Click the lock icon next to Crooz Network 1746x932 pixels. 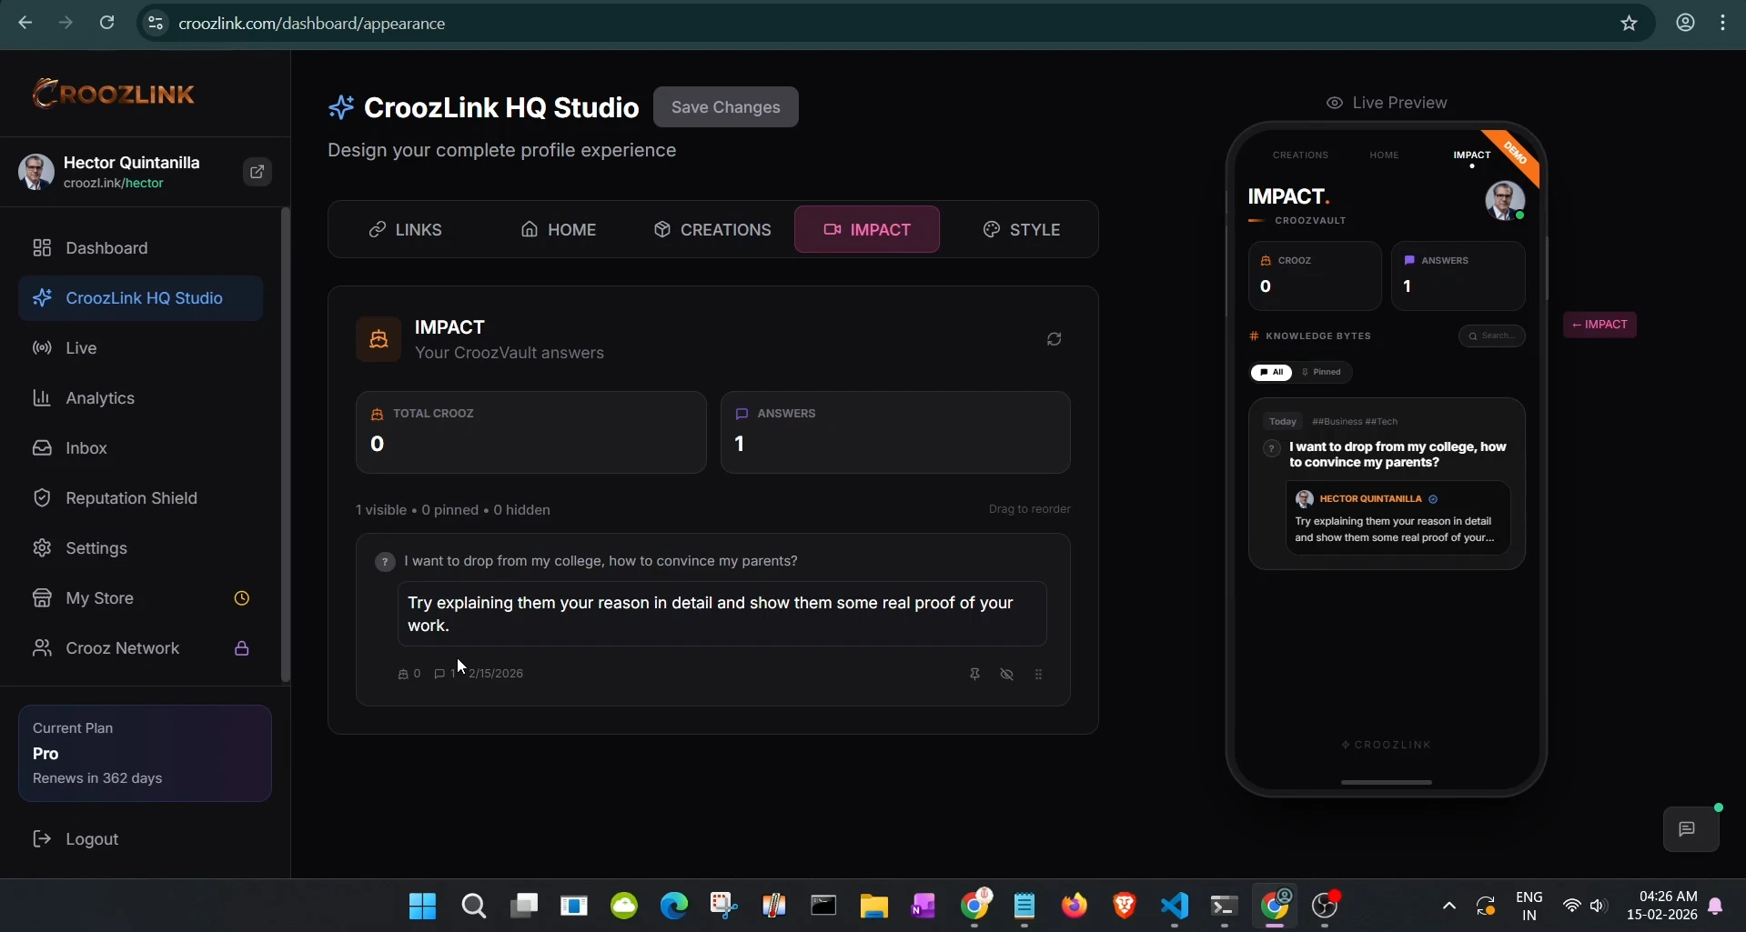tap(241, 647)
